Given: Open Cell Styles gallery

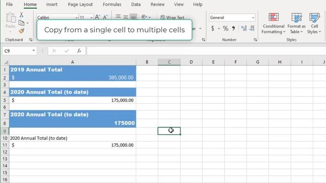Looking at the screenshot, I should [x=314, y=23].
